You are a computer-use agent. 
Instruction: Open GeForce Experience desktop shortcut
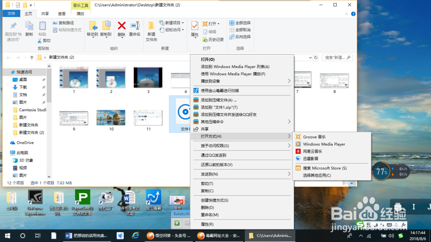point(35,202)
